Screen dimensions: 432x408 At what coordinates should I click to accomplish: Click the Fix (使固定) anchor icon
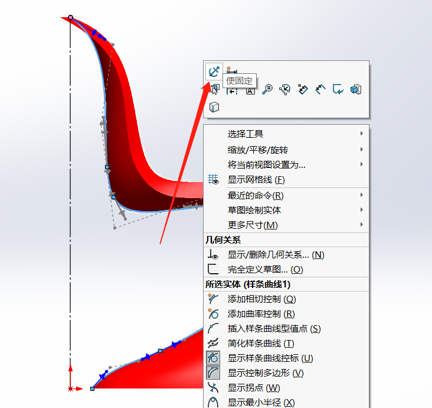pyautogui.click(x=214, y=72)
